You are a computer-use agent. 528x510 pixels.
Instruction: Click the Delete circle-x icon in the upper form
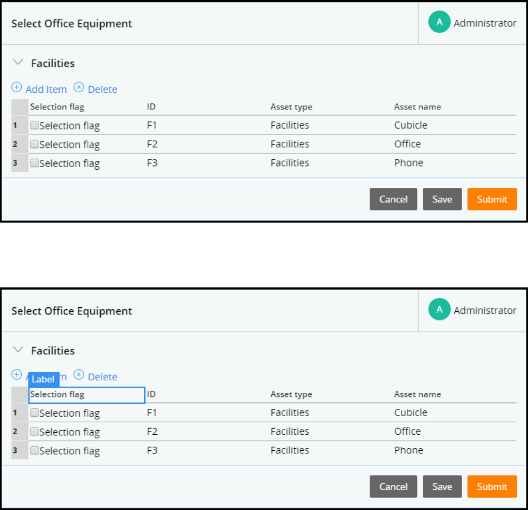[78, 87]
